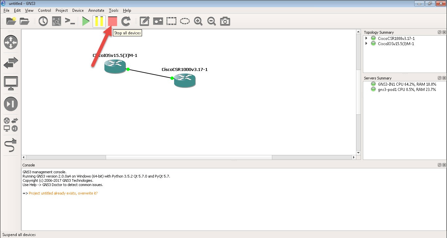Image resolution: width=447 pixels, height=238 pixels.
Task: Select gns3-pod1 server in Servers Summary
Action: pos(407,89)
